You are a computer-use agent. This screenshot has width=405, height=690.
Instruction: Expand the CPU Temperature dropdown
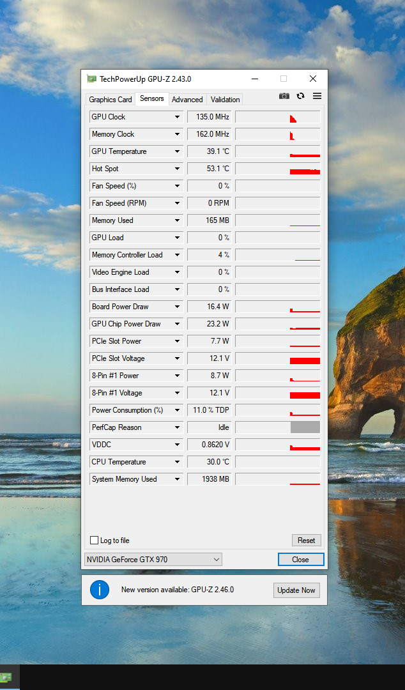pos(177,462)
